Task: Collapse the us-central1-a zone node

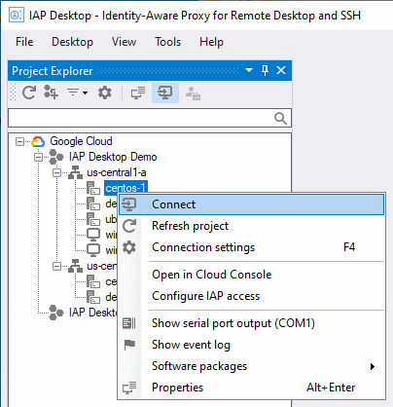Action: click(x=56, y=173)
